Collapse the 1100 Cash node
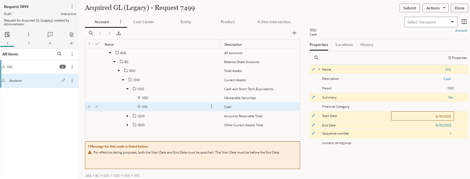This screenshot has height=179, width=470. tap(128, 89)
